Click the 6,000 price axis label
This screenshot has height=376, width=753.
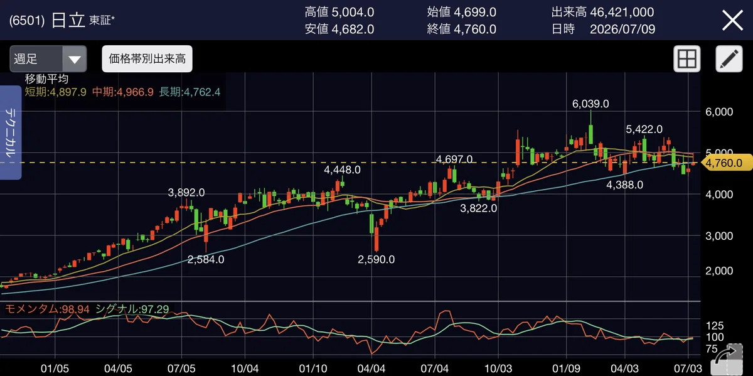720,112
